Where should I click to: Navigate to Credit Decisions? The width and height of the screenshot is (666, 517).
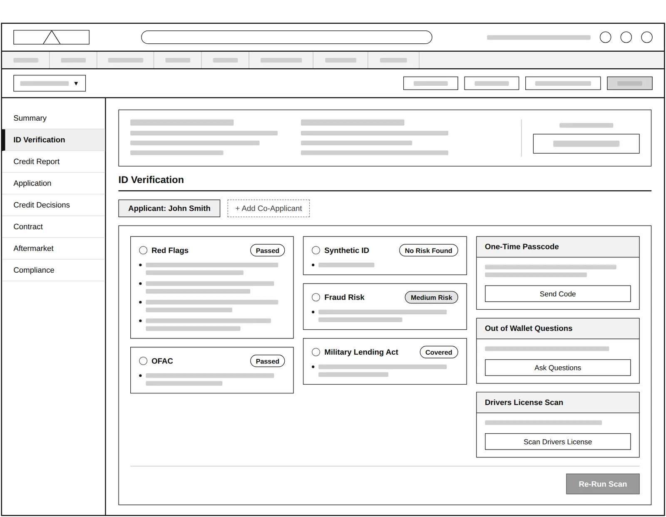(x=54, y=205)
